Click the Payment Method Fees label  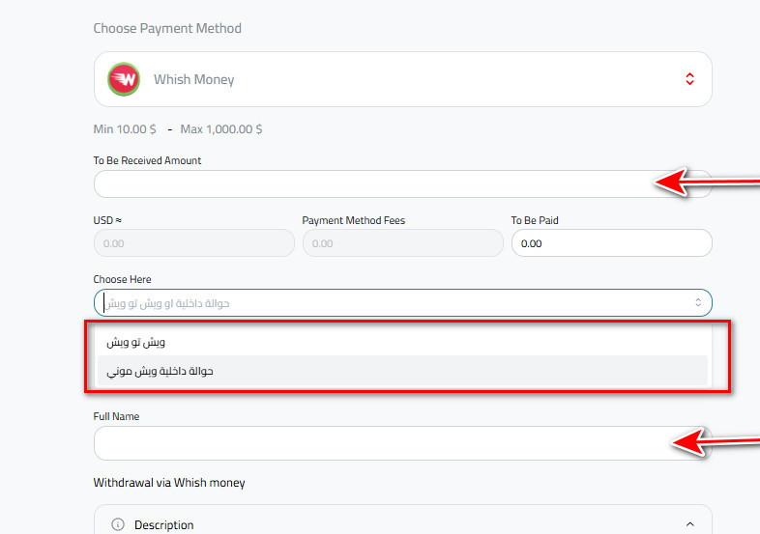tap(353, 220)
